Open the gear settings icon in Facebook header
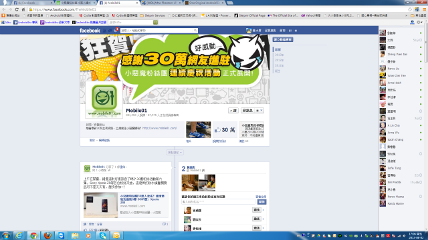The image size is (428, 240). click(296, 31)
